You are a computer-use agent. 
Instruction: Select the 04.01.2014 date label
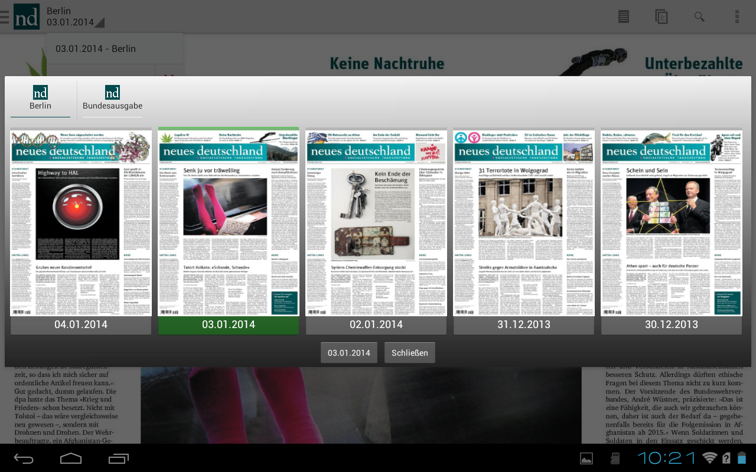pos(81,325)
